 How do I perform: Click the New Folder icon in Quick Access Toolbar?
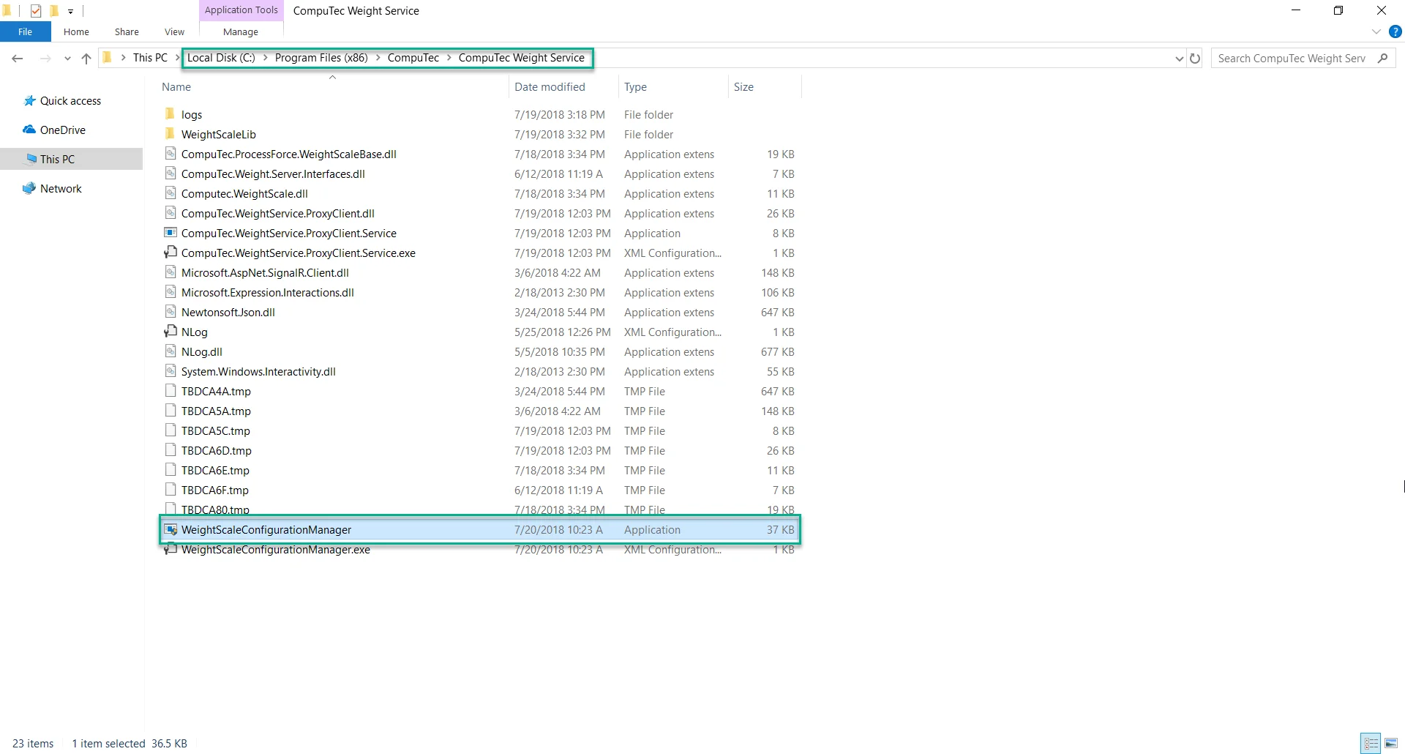coord(53,11)
